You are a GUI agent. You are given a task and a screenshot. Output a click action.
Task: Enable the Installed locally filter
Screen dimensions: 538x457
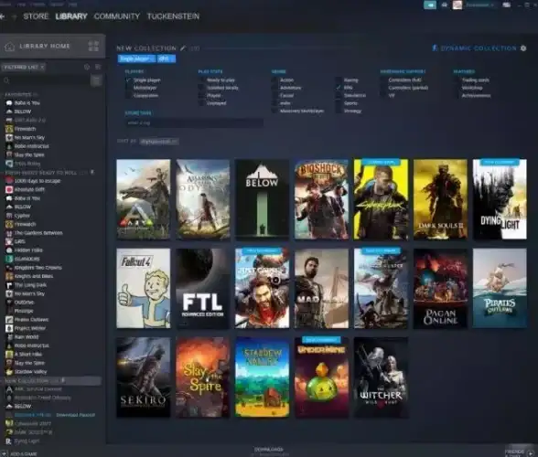(x=201, y=88)
